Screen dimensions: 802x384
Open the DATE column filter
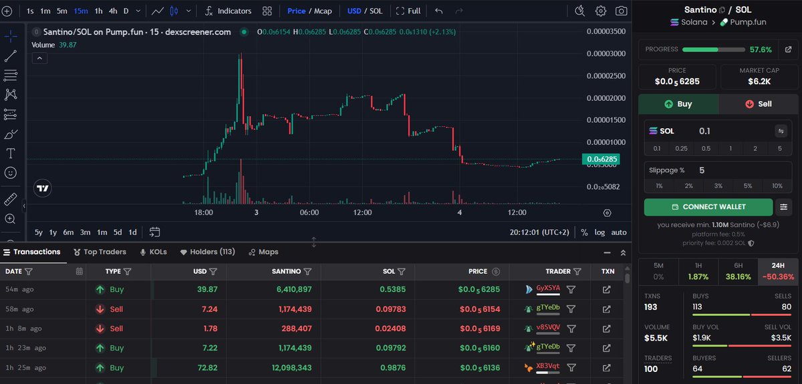(28, 272)
